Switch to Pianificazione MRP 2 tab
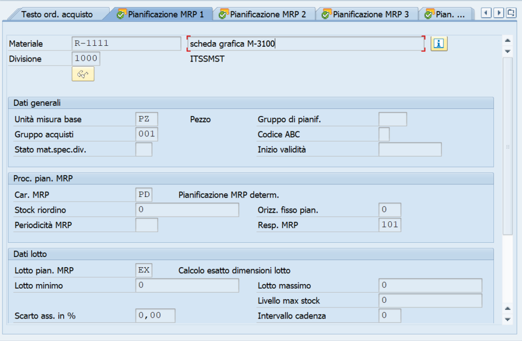Image resolution: width=522 pixels, height=341 pixels. [x=264, y=14]
